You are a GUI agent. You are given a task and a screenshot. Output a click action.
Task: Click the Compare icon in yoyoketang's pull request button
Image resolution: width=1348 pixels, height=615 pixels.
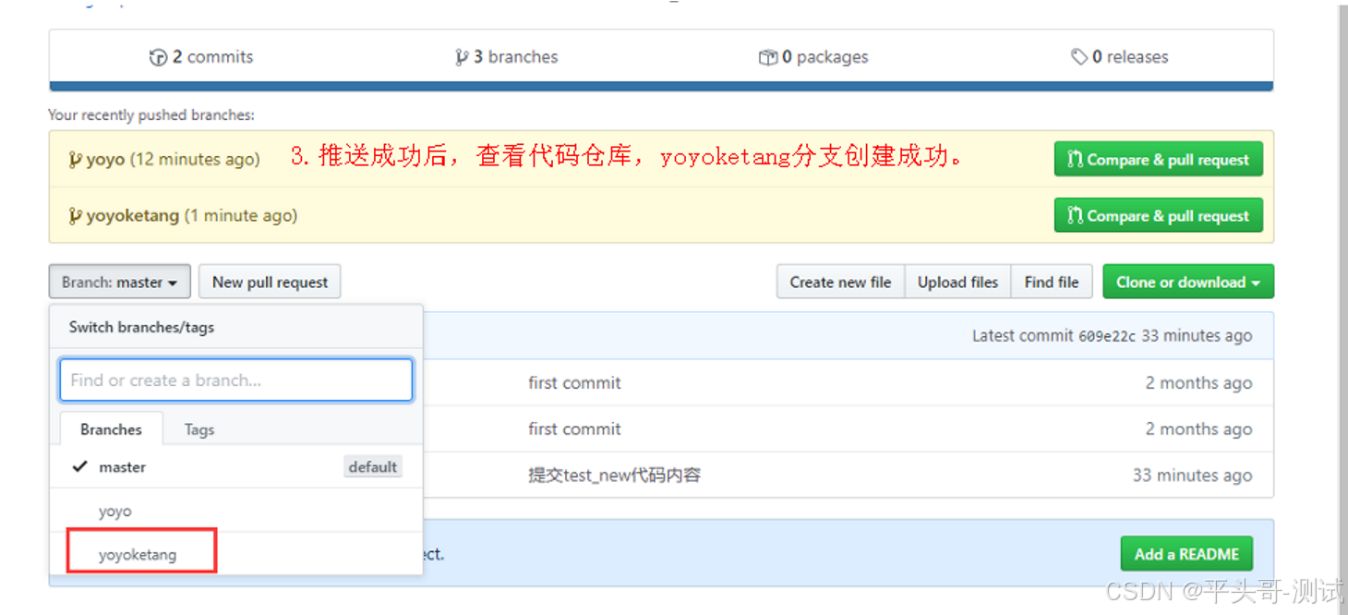pos(1075,216)
